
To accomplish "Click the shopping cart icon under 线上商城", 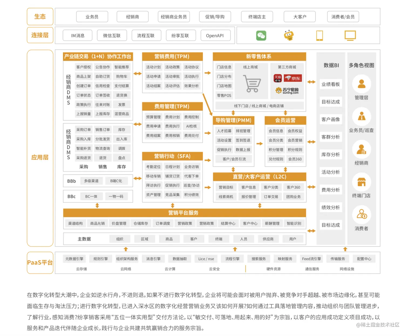I will (252, 84).
